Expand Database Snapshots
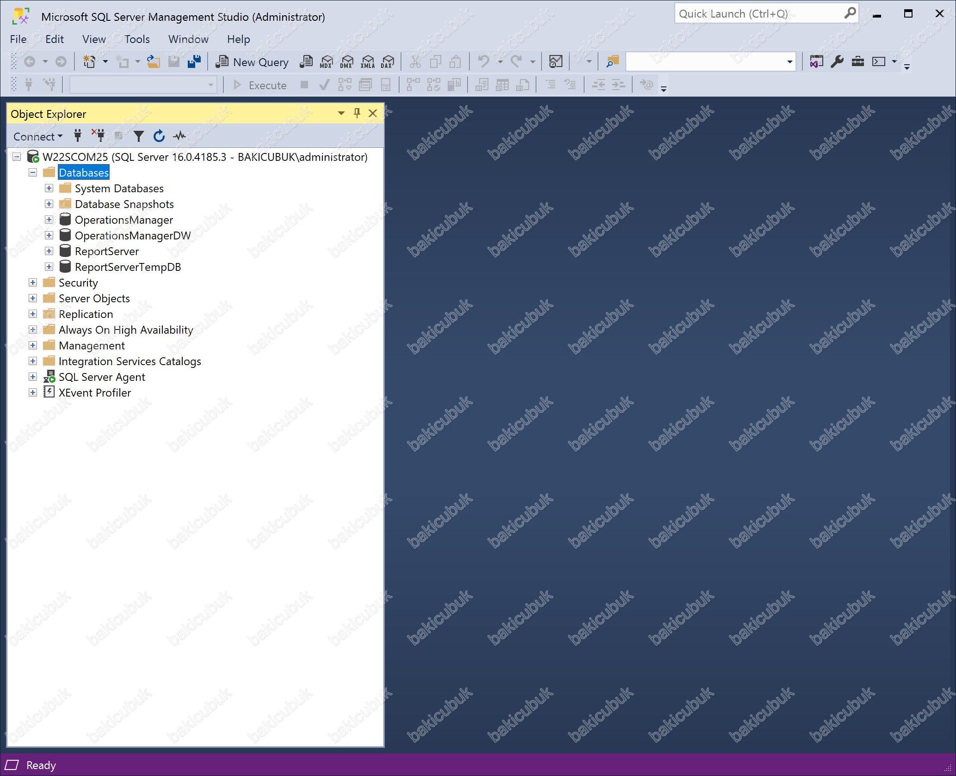The width and height of the screenshot is (956, 776). coord(49,204)
